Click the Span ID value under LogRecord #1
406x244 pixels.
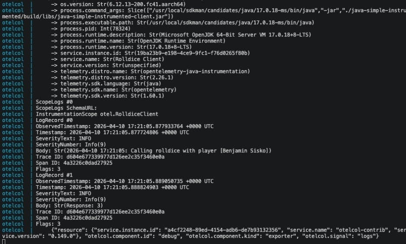tap(88, 218)
